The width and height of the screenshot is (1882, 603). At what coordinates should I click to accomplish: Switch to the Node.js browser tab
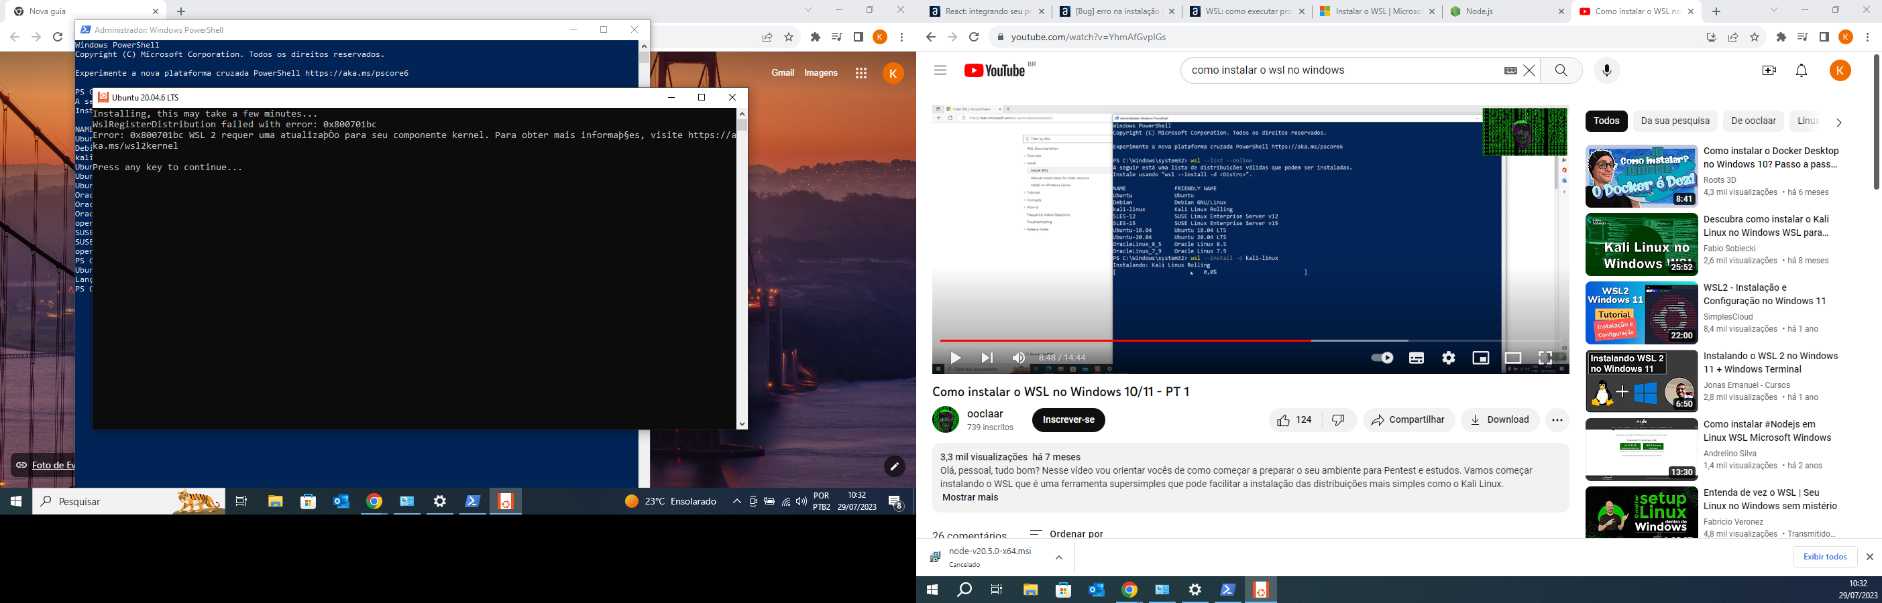click(1506, 11)
